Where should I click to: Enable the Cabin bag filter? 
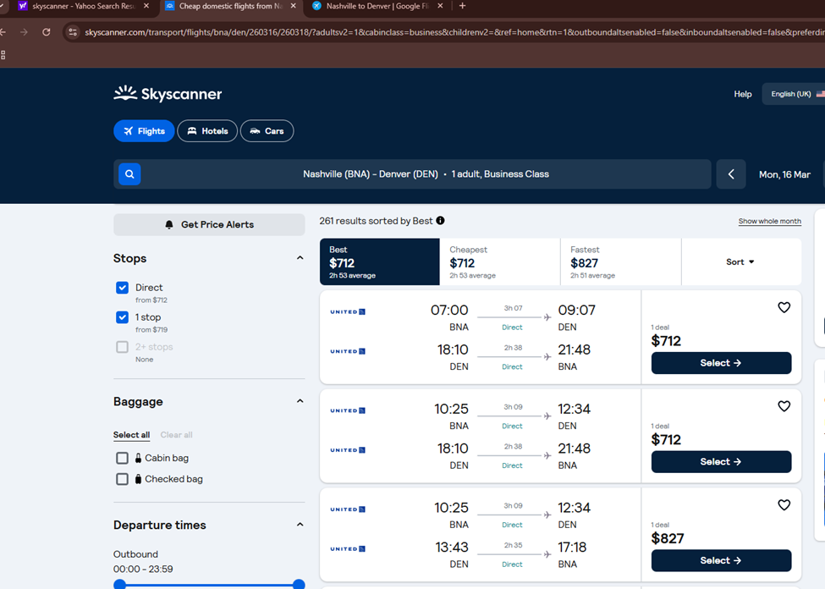coord(122,458)
